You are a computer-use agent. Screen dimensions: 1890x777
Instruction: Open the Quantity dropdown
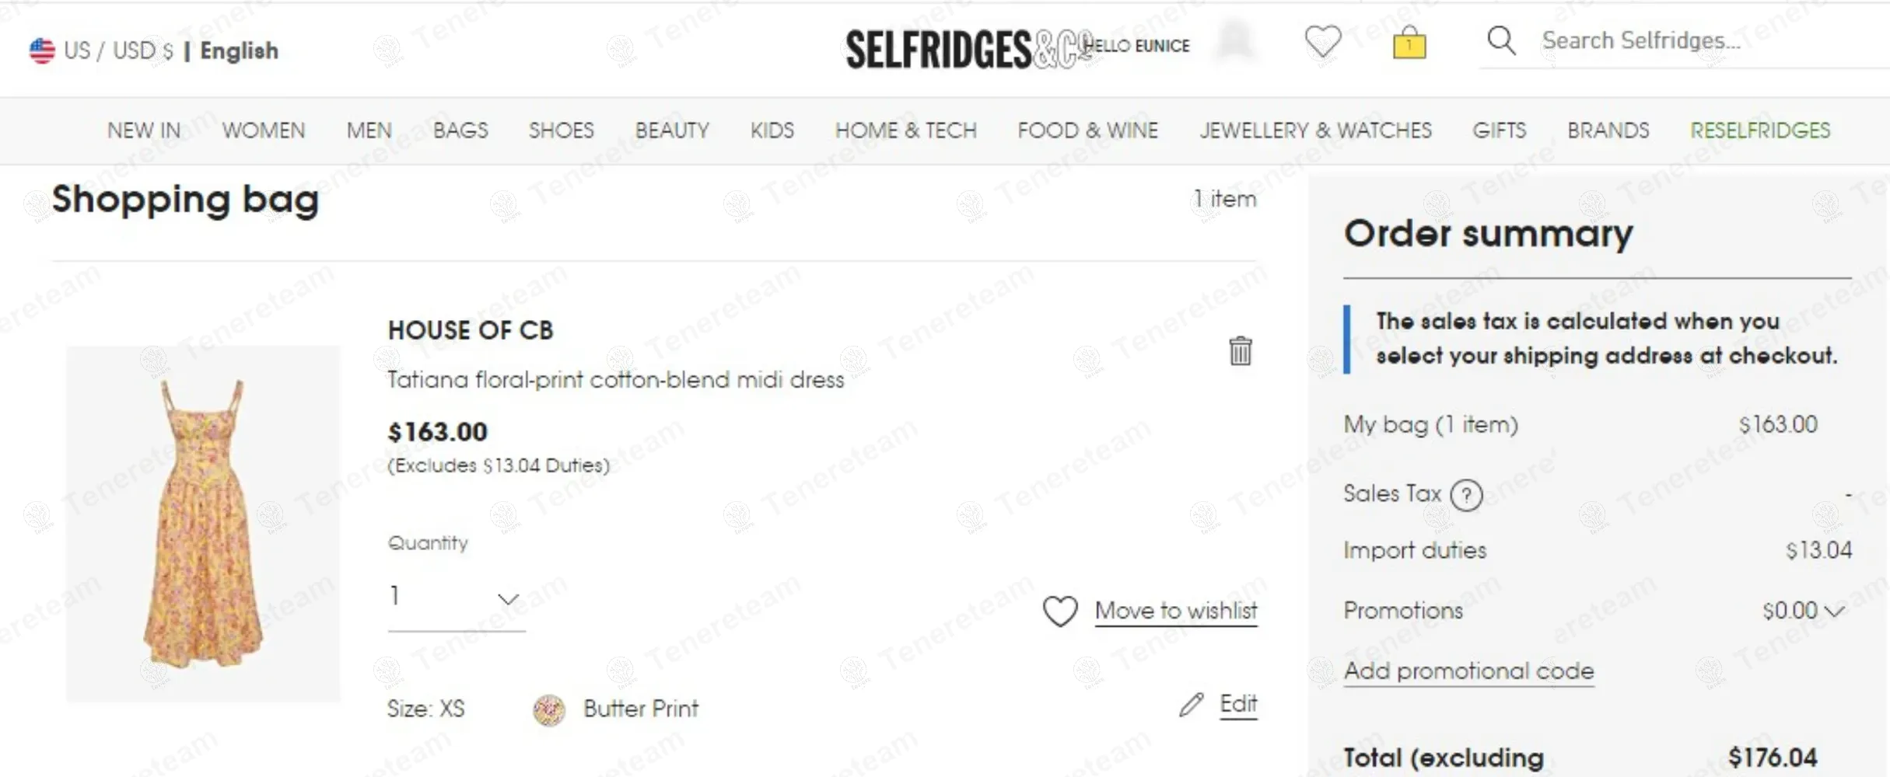tap(456, 598)
